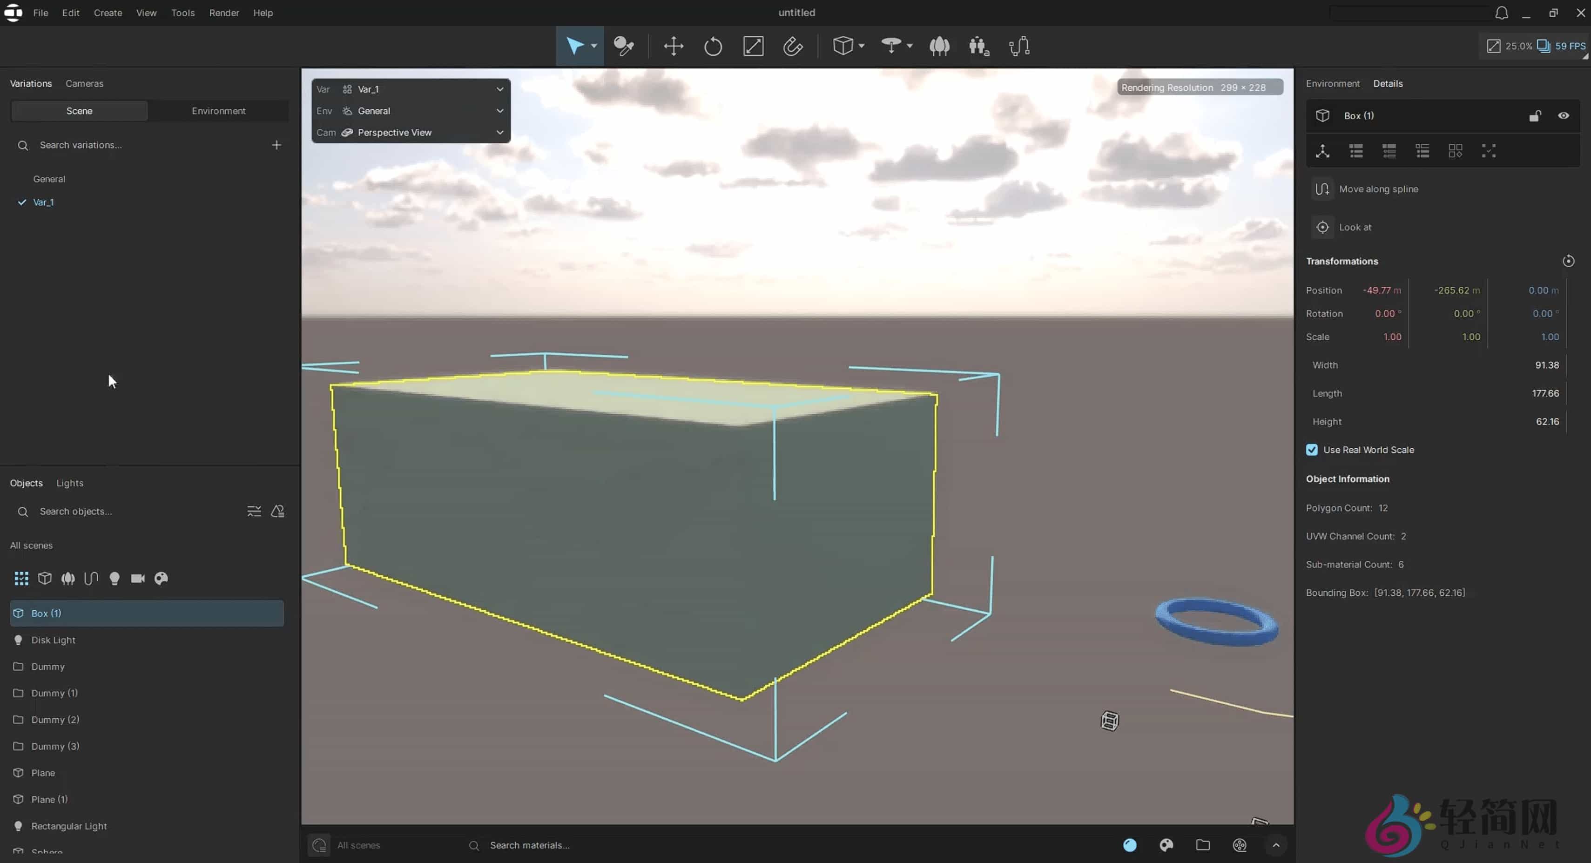
Task: Open the Render menu
Action: (x=224, y=13)
